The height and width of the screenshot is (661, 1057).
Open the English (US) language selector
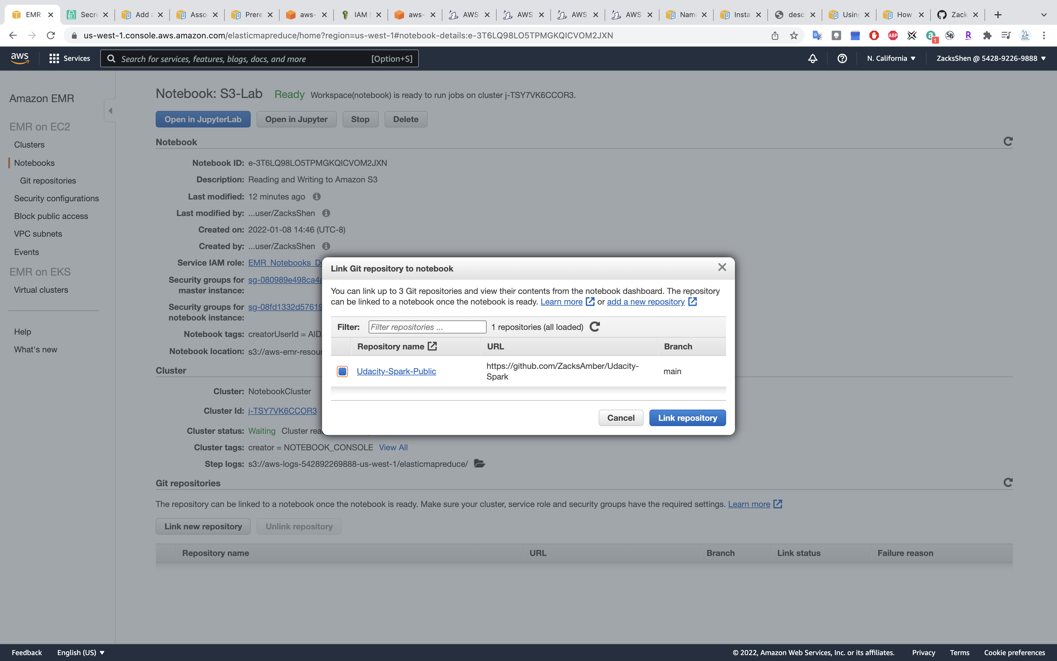(x=81, y=652)
